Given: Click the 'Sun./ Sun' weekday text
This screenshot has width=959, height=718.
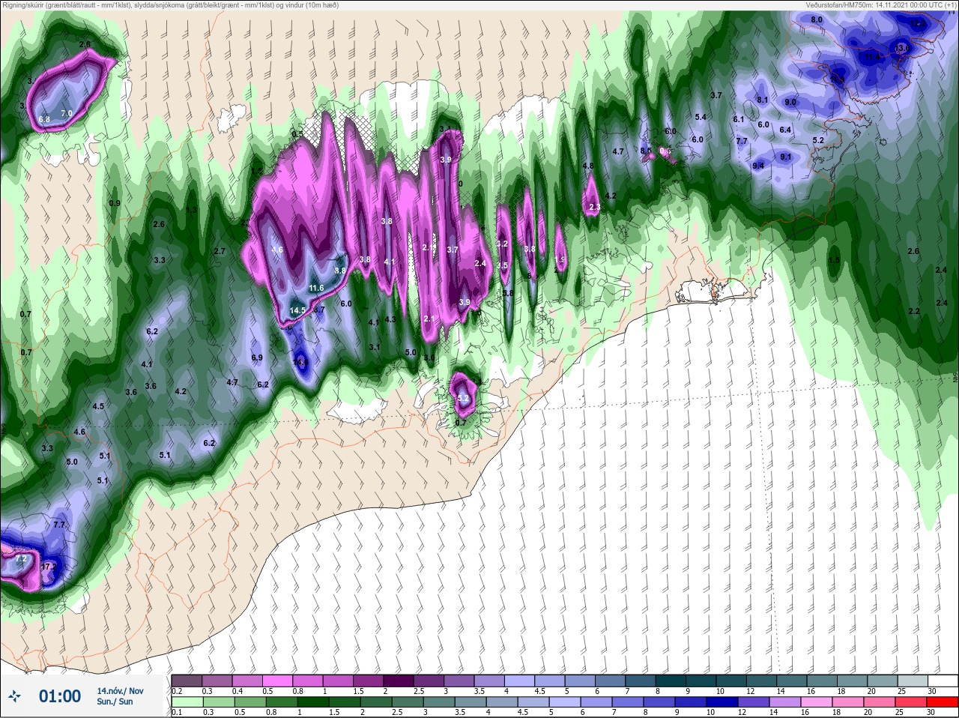Looking at the screenshot, I should (x=115, y=702).
